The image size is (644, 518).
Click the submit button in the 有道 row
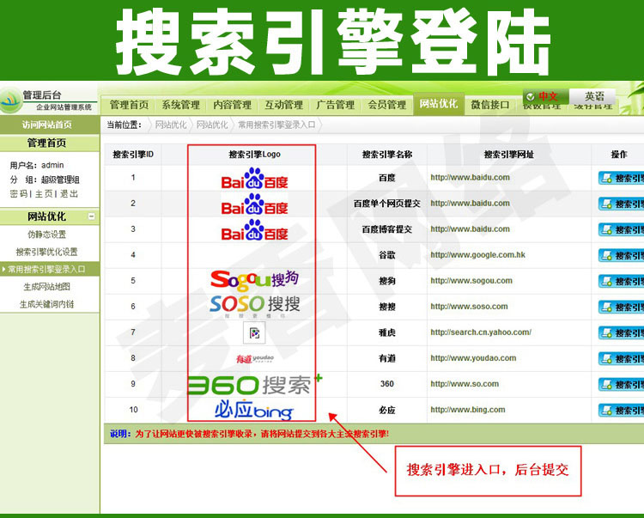(x=621, y=359)
